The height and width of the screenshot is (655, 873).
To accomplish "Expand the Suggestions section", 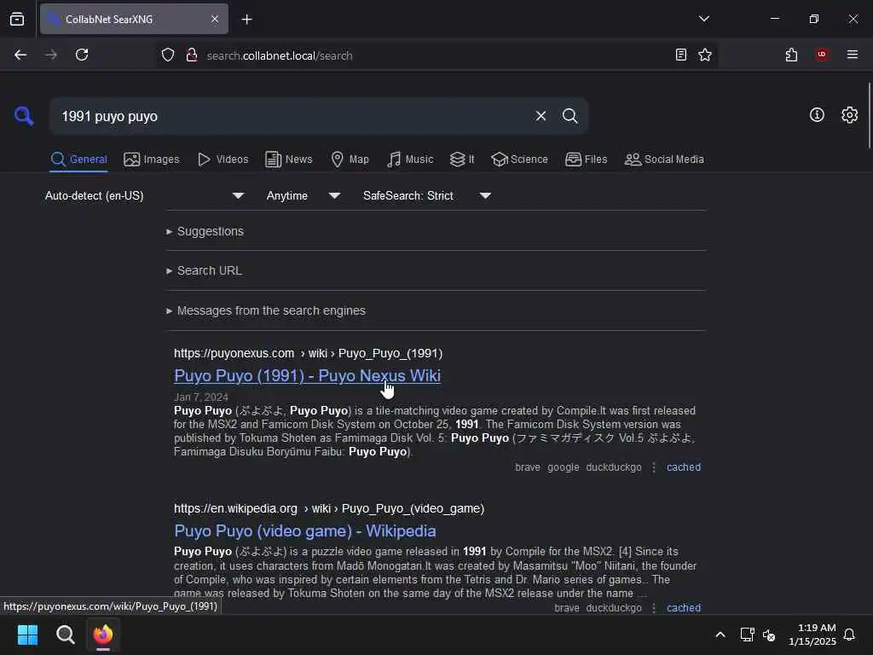I will [205, 231].
